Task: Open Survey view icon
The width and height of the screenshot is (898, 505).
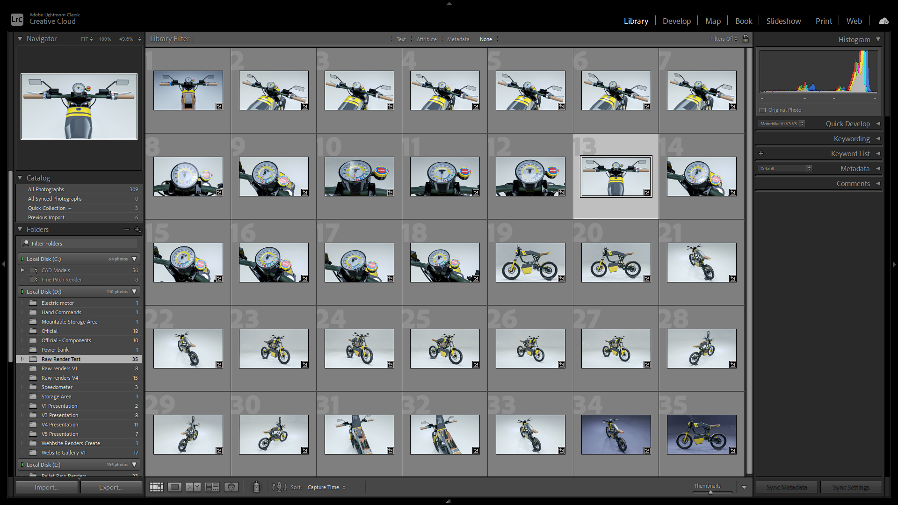Action: coord(212,487)
